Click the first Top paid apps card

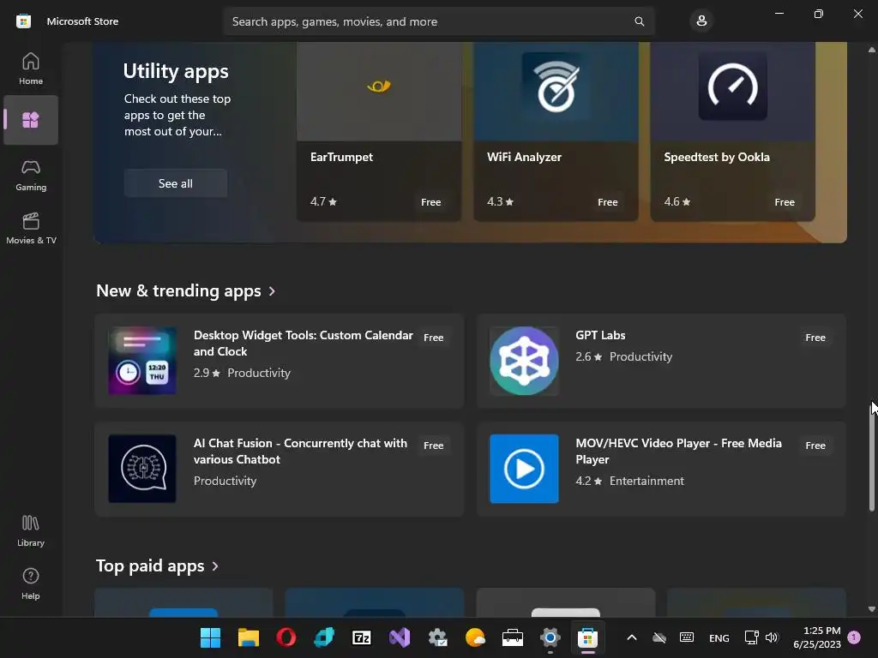(183, 602)
